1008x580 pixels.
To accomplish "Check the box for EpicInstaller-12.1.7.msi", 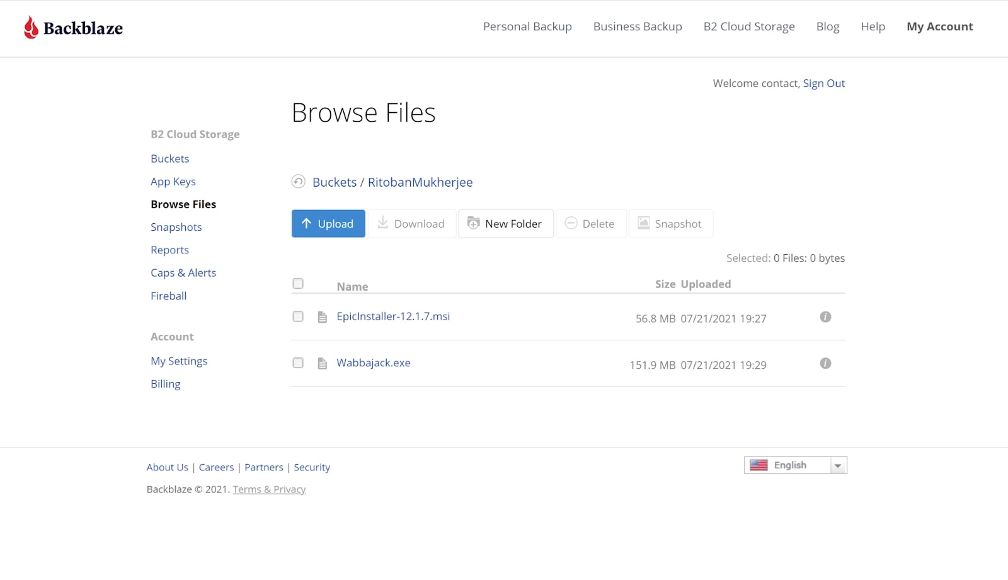I will click(x=298, y=316).
